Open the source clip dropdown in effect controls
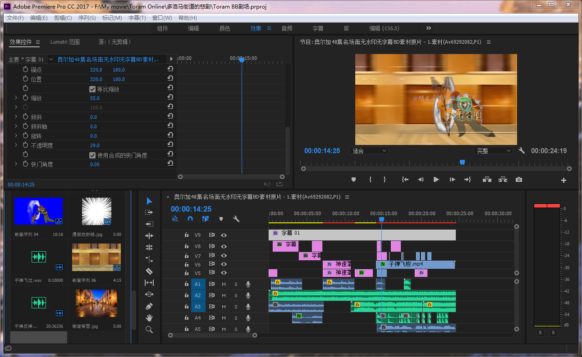 tap(51, 59)
